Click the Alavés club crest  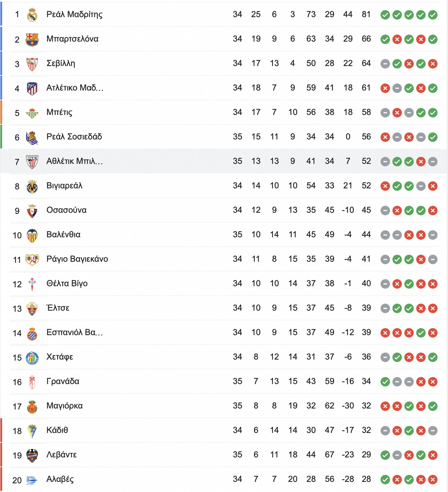click(x=32, y=480)
